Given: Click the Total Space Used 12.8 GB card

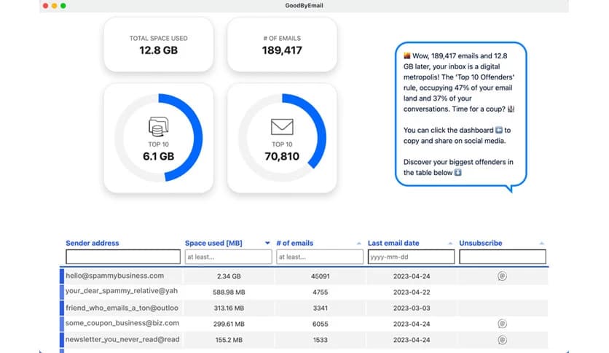Looking at the screenshot, I should 158,43.
